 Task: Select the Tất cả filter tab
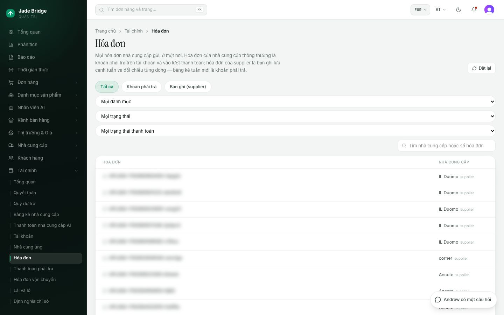[107, 87]
